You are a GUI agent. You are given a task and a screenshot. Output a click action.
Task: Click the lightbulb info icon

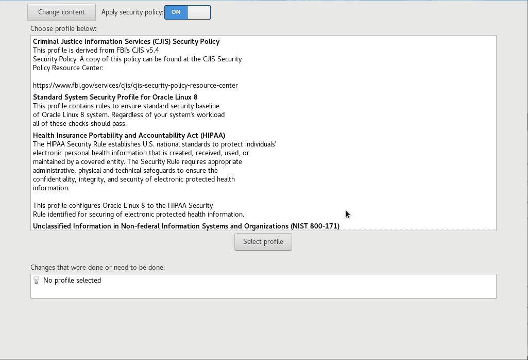37,281
